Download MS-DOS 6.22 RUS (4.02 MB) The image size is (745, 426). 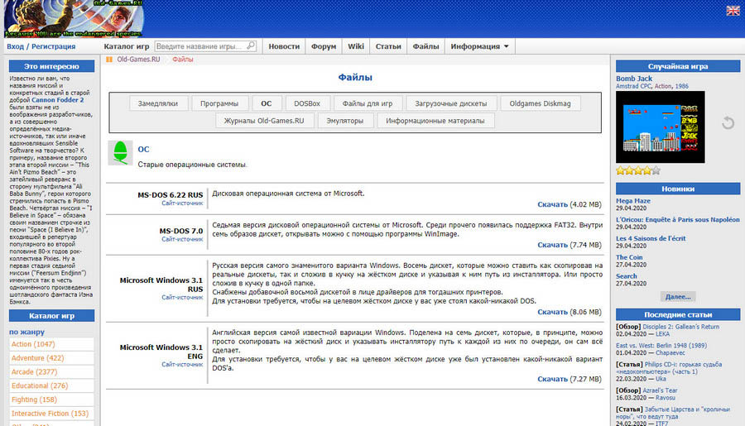click(553, 204)
